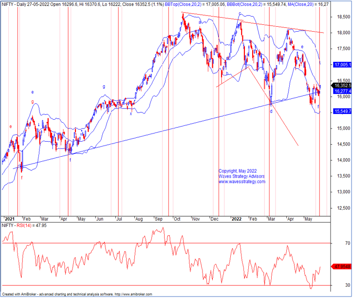353x298 pixels.
Task: Click the RSI 70 level axis label
Action: tap(347, 243)
